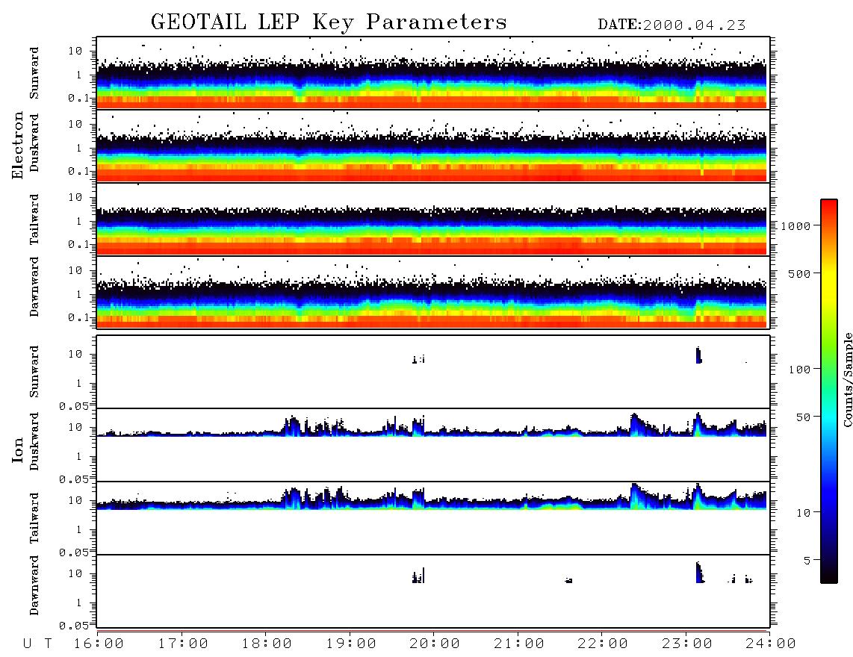Click the Electron Duskward spectrogram panel

coord(433,146)
